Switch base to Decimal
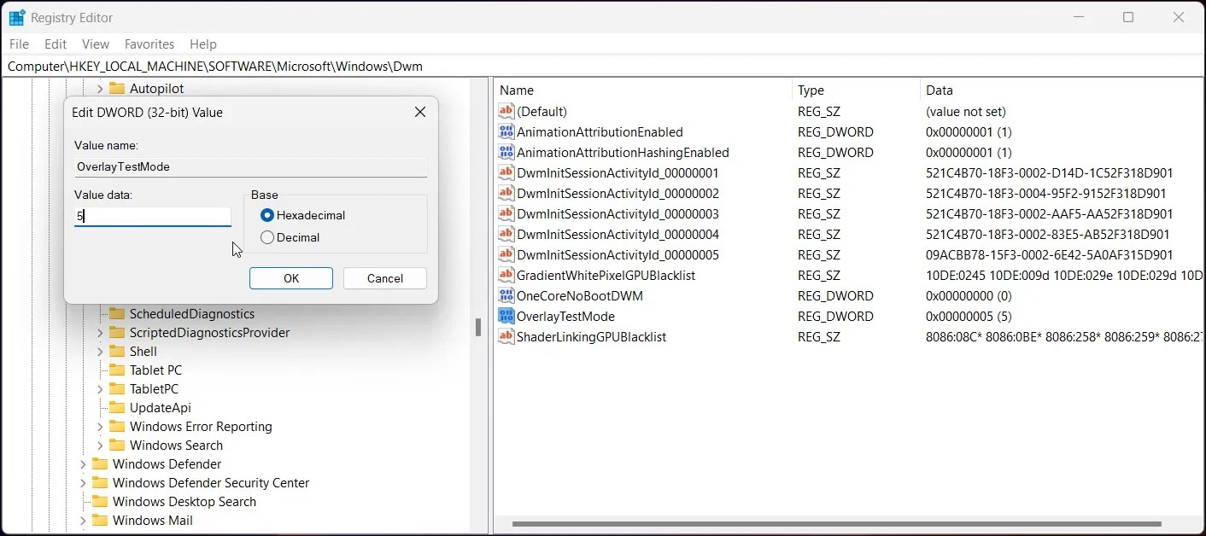The width and height of the screenshot is (1206, 536). tap(266, 237)
